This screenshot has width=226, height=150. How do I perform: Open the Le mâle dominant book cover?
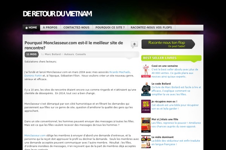(146, 142)
